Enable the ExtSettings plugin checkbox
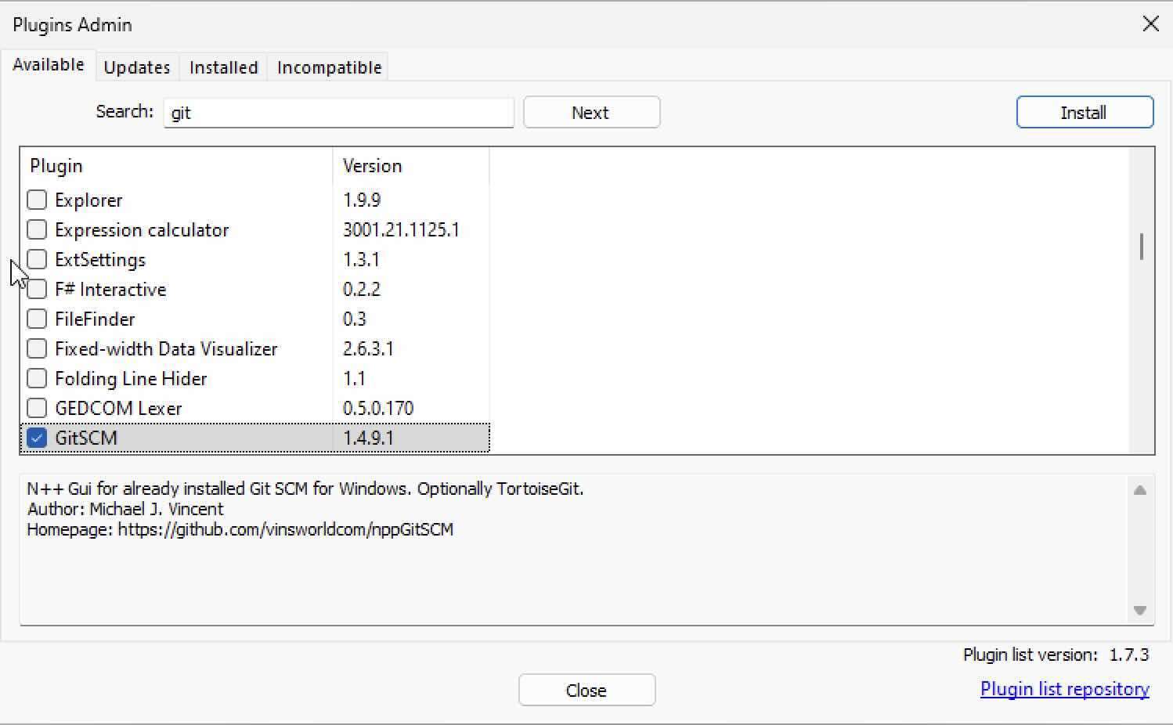The height and width of the screenshot is (725, 1173). [37, 259]
